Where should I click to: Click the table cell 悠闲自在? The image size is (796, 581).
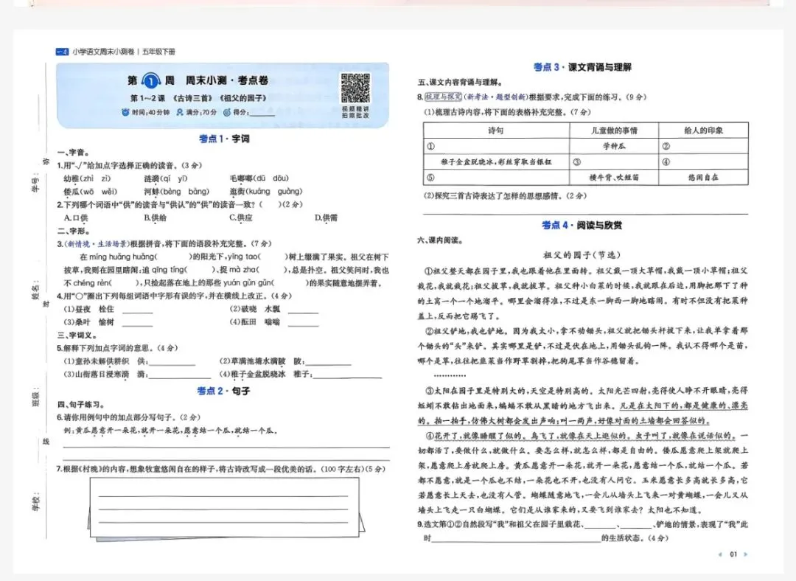pos(704,177)
